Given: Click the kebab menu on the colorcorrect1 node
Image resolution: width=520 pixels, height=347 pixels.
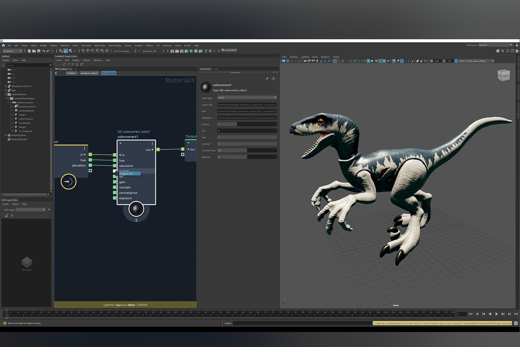Looking at the screenshot, I should (152, 143).
